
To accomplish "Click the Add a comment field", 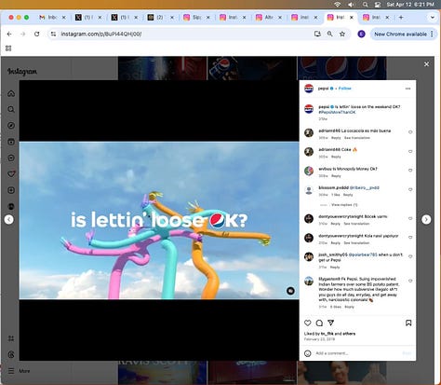I will [x=356, y=353].
